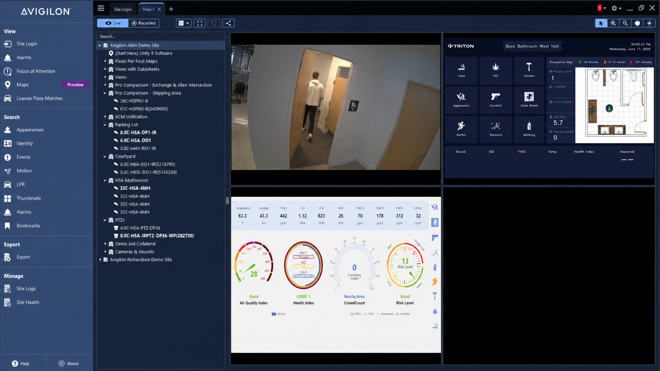Switch to Live video mode
660x371 pixels.
click(113, 23)
